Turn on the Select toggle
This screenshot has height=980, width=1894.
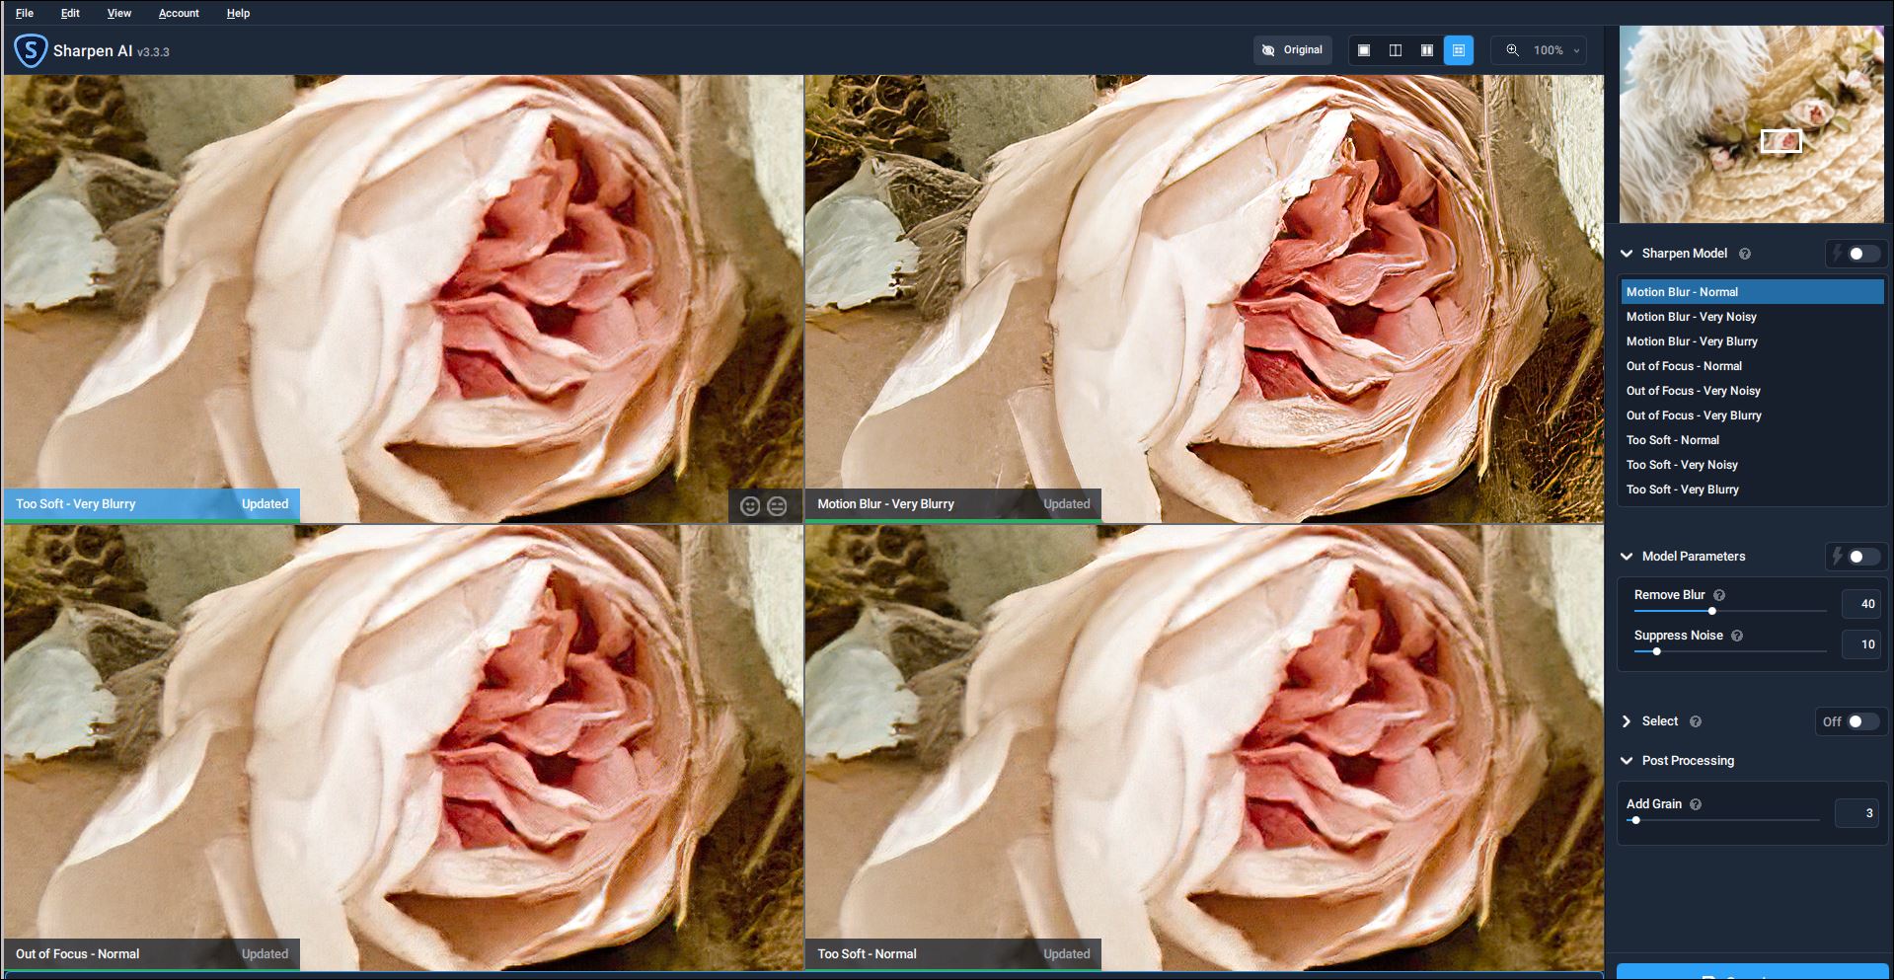[x=1861, y=721]
